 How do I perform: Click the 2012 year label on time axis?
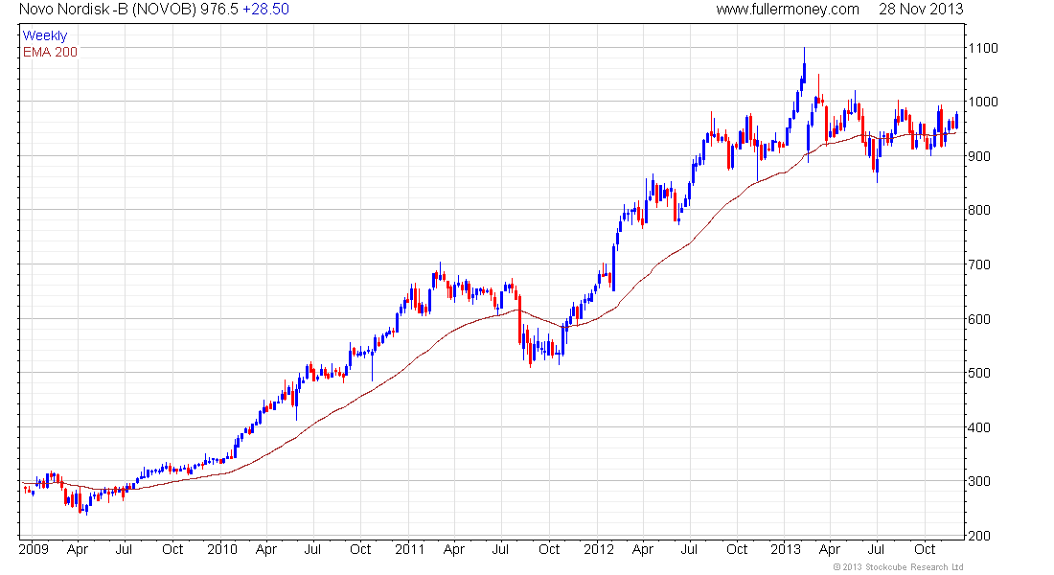598,549
